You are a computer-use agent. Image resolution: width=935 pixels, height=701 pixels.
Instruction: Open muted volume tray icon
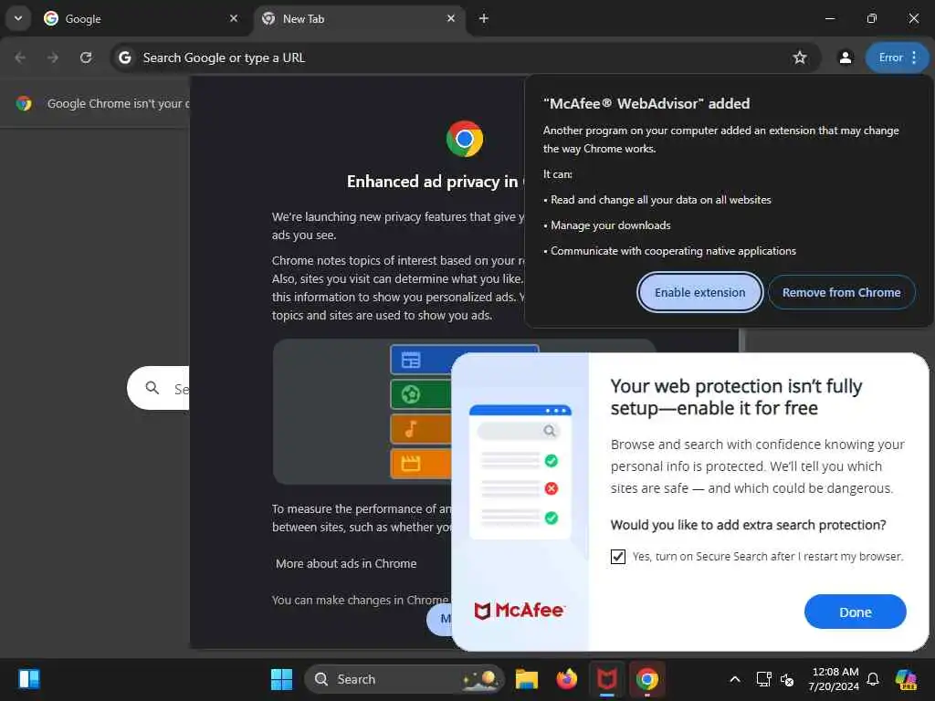[x=787, y=679]
